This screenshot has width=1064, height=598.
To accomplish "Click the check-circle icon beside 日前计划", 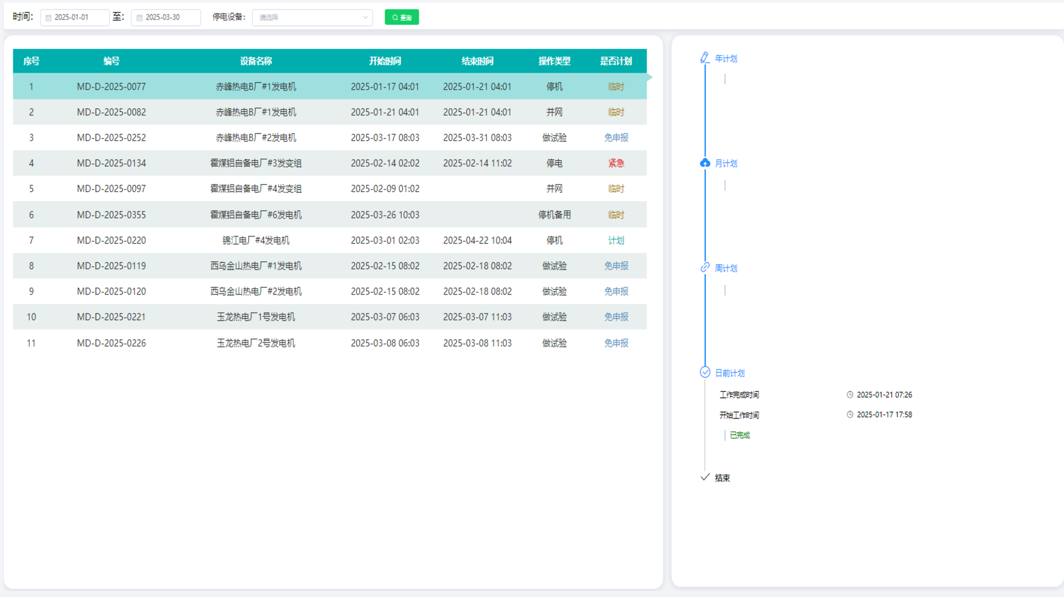I will click(x=705, y=372).
